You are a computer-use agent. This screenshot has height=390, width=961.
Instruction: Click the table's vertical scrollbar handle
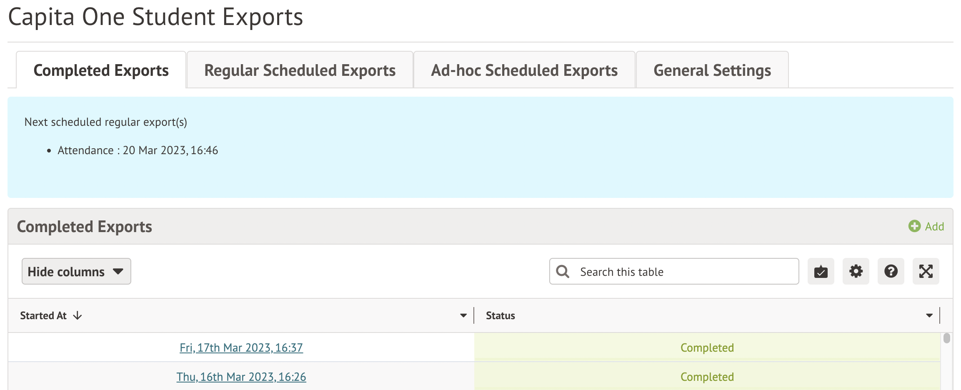click(946, 338)
